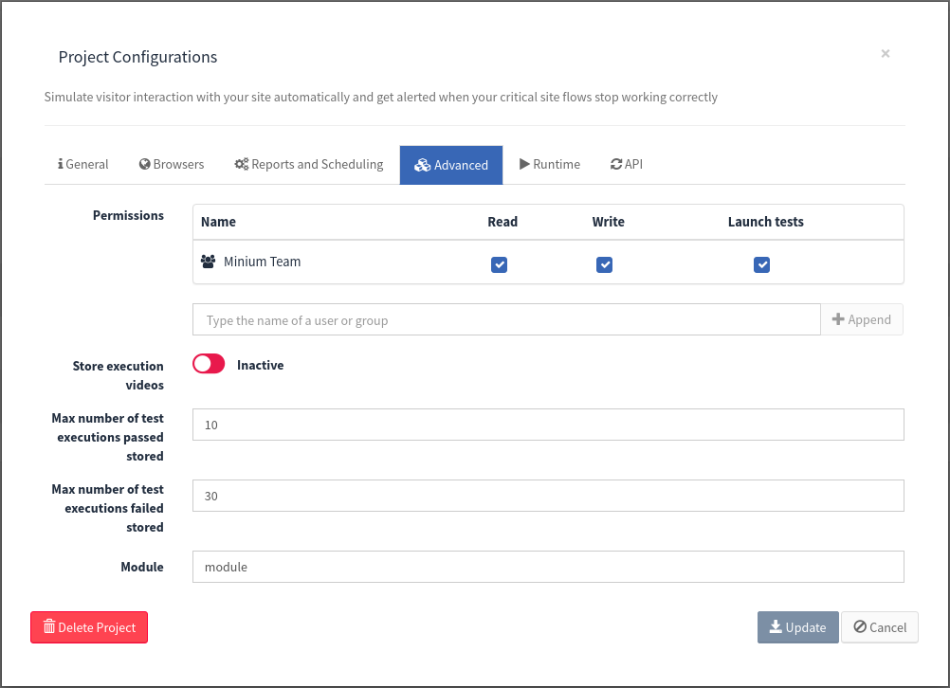
Task: Click the cubes icon on Advanced tab
Action: pos(422,165)
